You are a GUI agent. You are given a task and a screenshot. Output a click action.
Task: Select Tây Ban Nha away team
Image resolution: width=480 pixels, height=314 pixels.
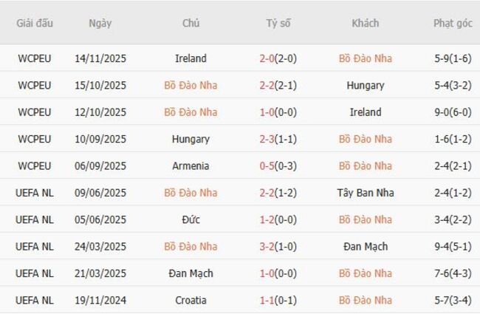pyautogui.click(x=365, y=193)
